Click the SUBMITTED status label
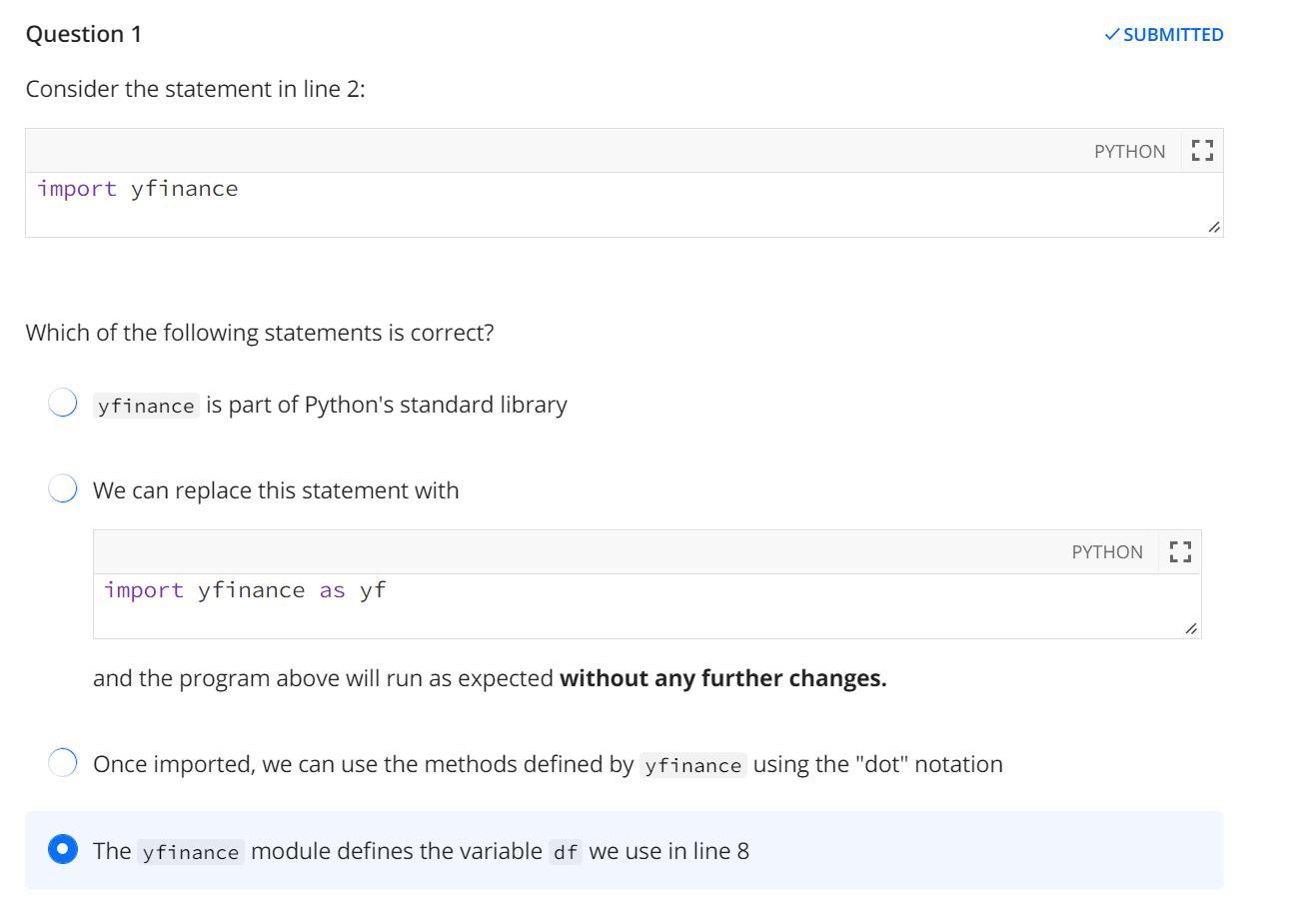This screenshot has width=1301, height=902. tap(1171, 33)
